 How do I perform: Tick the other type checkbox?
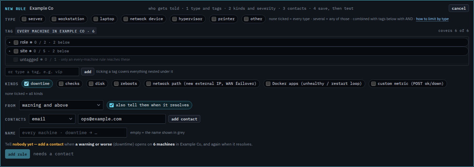coord(246,19)
